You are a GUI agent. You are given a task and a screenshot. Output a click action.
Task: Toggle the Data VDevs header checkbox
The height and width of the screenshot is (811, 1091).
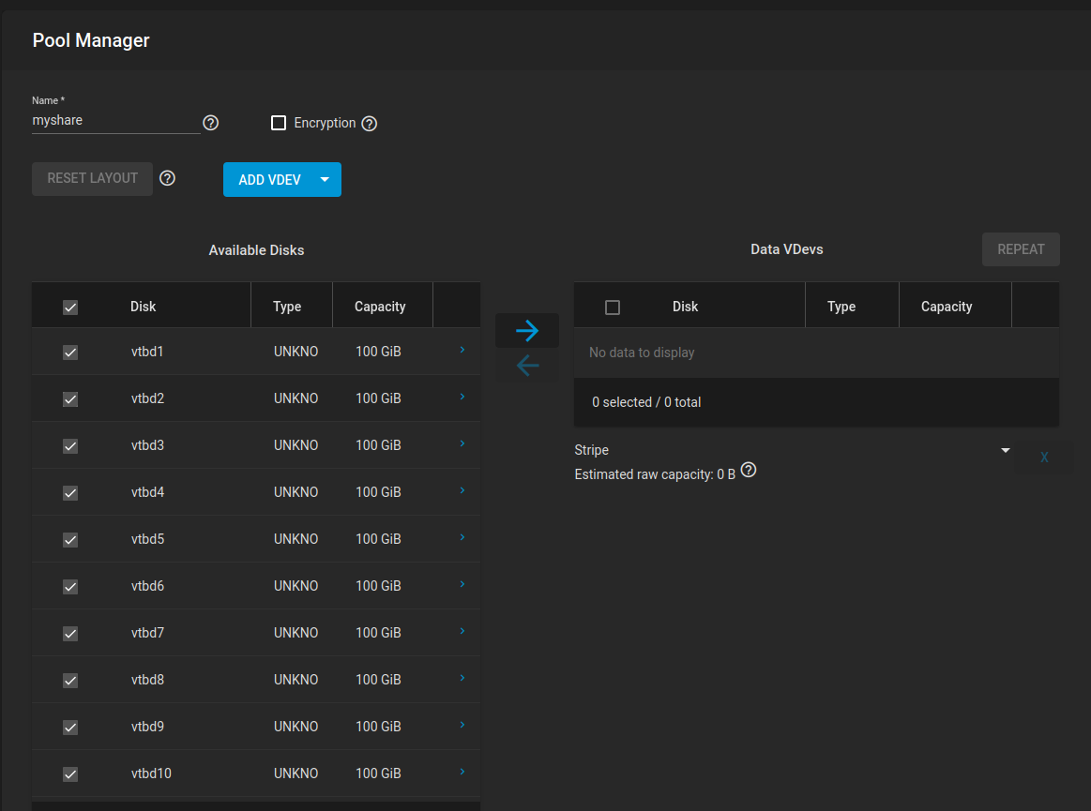[x=613, y=307]
